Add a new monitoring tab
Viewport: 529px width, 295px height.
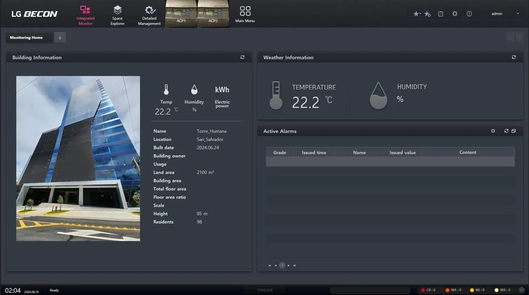(60, 38)
